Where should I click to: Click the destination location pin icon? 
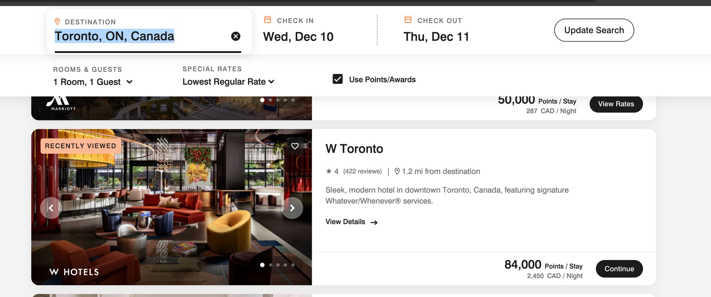coord(57,21)
